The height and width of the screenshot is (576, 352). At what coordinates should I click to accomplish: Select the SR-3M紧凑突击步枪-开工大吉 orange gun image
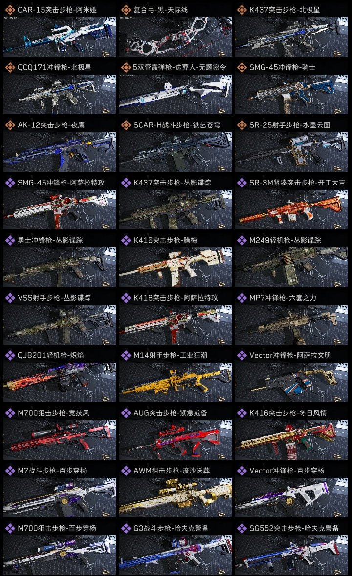pyautogui.click(x=291, y=209)
